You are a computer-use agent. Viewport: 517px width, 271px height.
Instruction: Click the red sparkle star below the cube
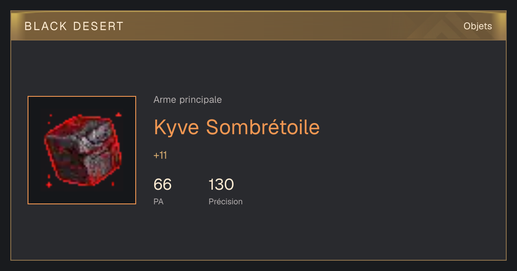point(49,185)
